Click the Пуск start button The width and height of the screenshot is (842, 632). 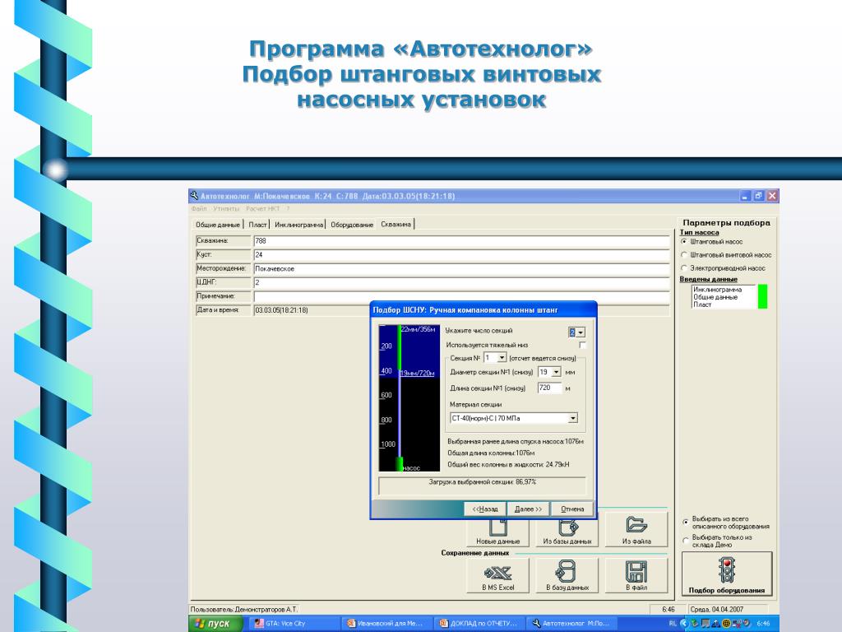point(216,624)
